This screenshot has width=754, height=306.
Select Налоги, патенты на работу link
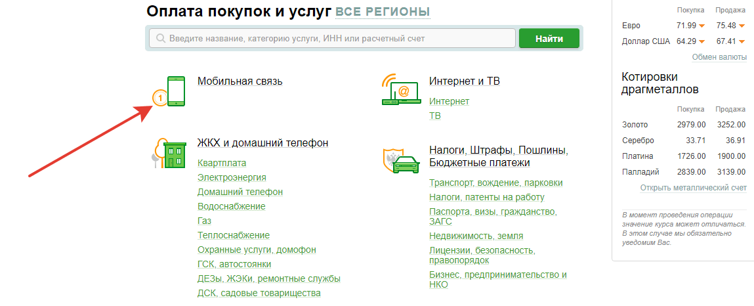coord(486,197)
